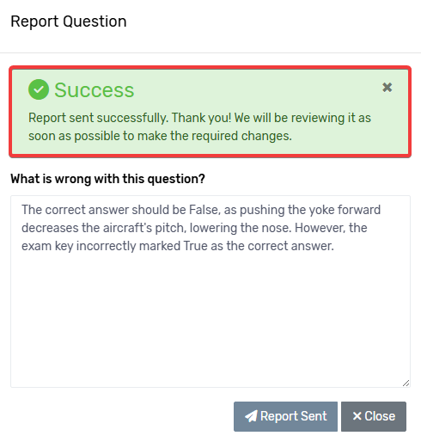The height and width of the screenshot is (448, 421).
Task: Click the paper plane icon on Report Sent
Action: pyautogui.click(x=251, y=416)
